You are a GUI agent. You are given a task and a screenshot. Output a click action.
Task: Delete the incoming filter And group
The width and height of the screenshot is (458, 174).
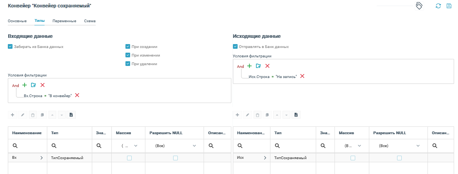click(42, 85)
